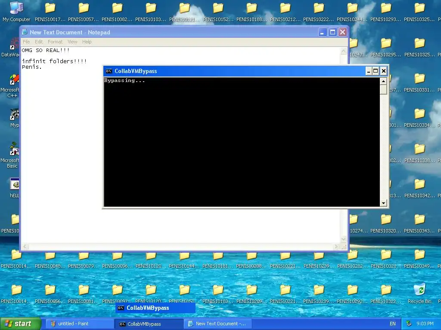Open the View menu in Notepad
Viewport: 441px width, 330px height.
tap(72, 42)
